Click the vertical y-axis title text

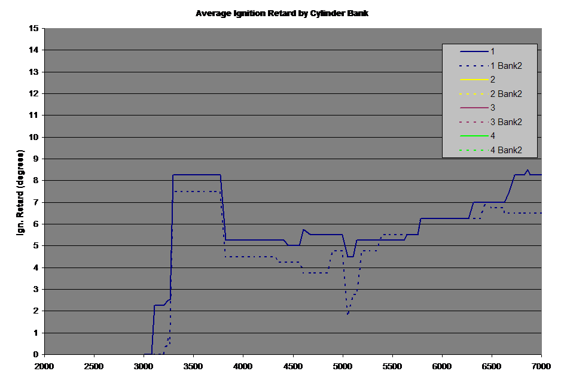tap(22, 192)
